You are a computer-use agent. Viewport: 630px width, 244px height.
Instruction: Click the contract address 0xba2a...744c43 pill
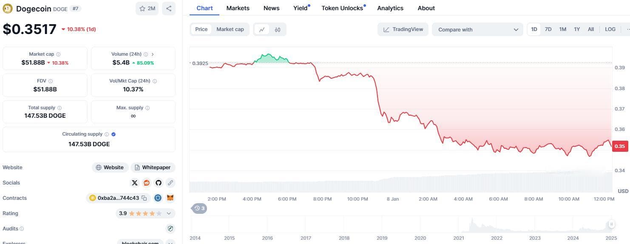tap(118, 198)
